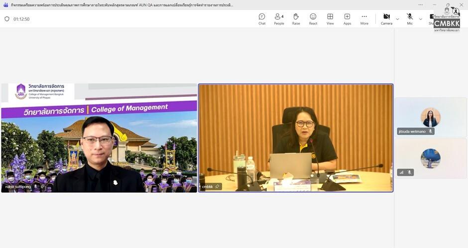Raise your hand in the meeting
The width and height of the screenshot is (468, 248).
pyautogui.click(x=296, y=19)
